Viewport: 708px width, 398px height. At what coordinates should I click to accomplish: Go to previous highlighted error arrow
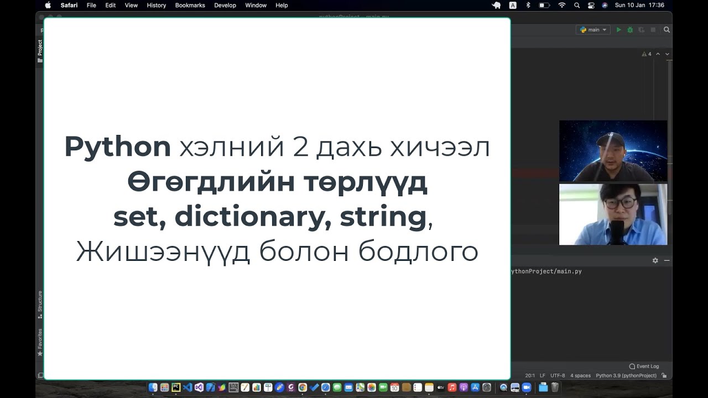(x=658, y=54)
